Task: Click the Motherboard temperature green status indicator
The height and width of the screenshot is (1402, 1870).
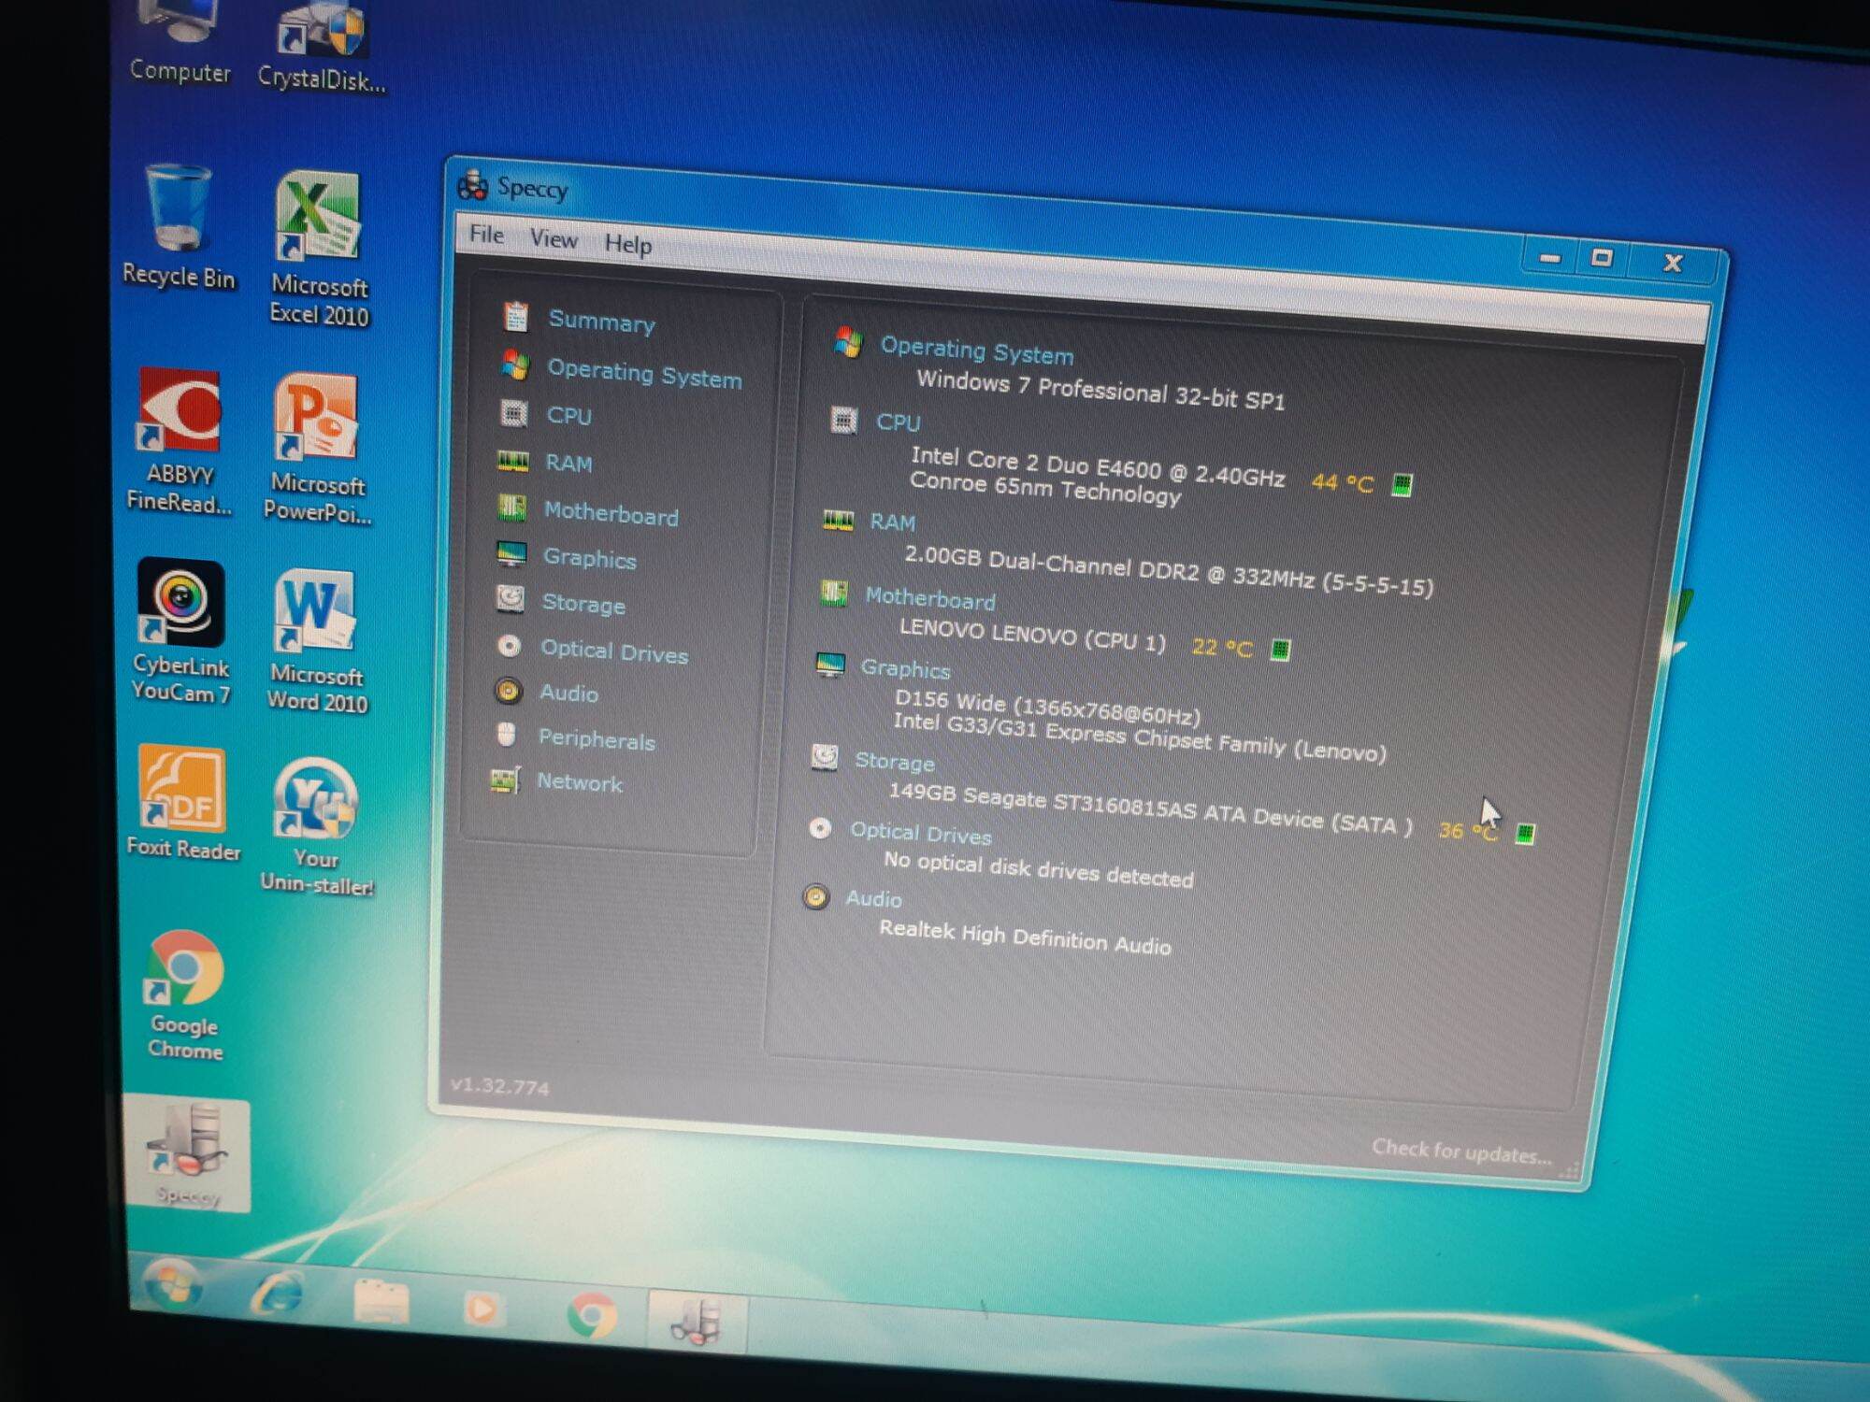Action: point(1280,650)
